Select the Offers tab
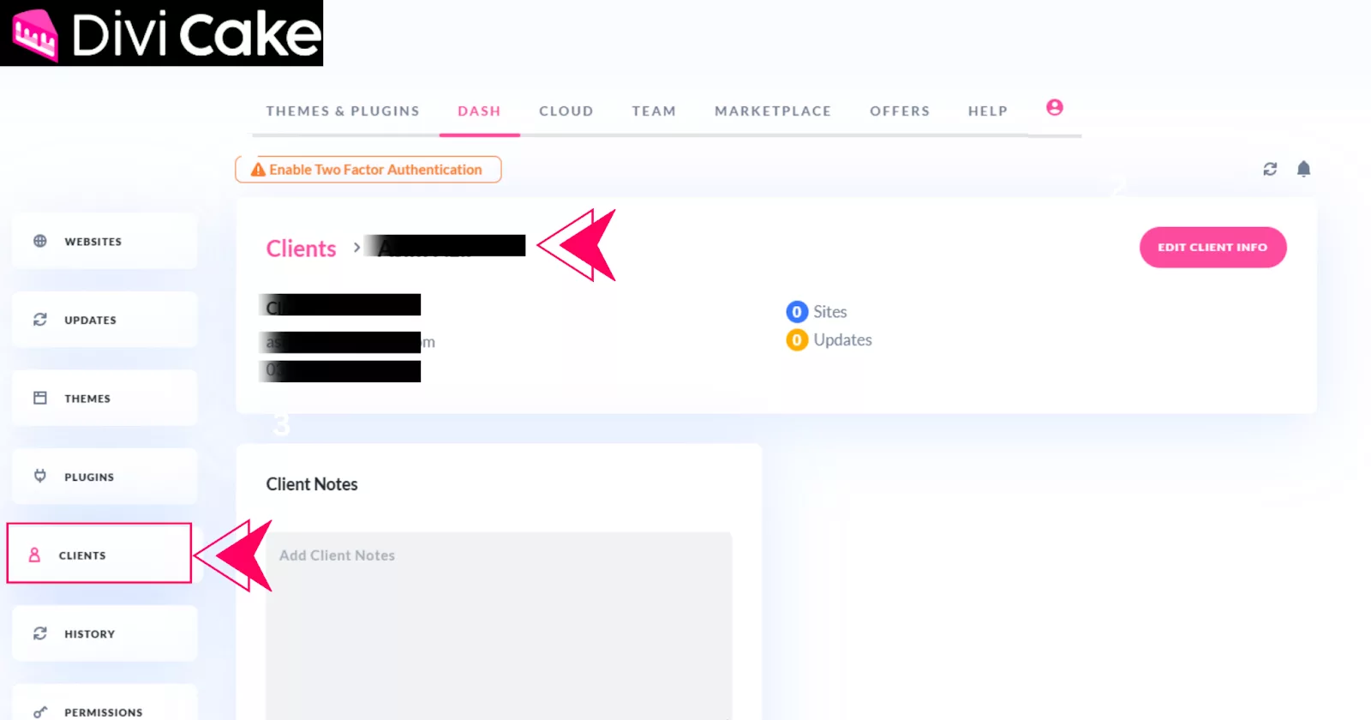 point(900,111)
